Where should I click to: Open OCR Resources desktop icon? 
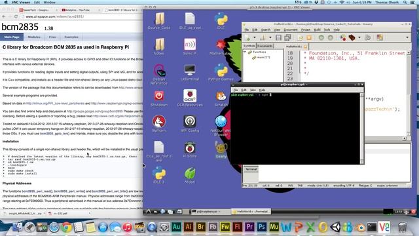[x=190, y=98]
